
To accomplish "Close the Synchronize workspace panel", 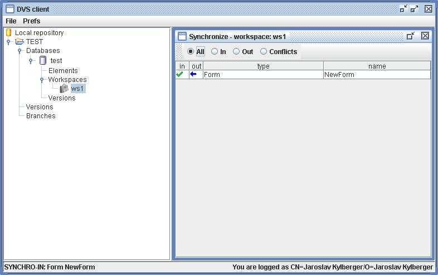I will coord(425,36).
